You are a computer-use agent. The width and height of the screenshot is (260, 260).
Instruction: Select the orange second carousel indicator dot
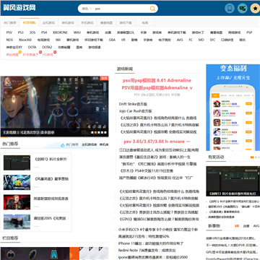click(95, 132)
